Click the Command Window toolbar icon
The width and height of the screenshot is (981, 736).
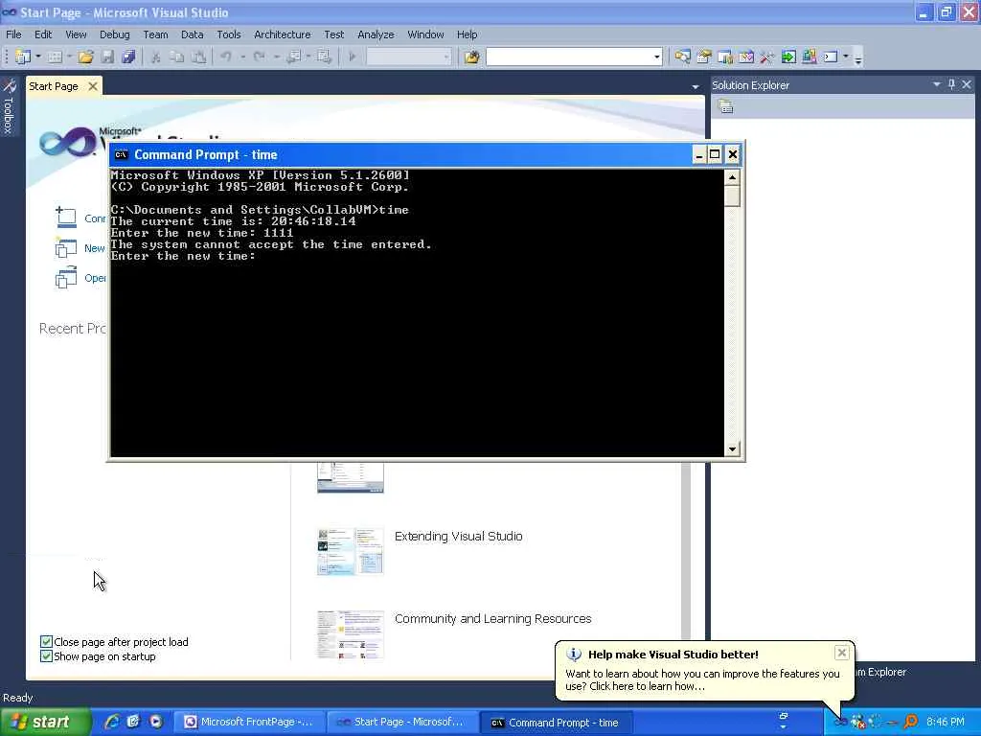[x=831, y=57]
